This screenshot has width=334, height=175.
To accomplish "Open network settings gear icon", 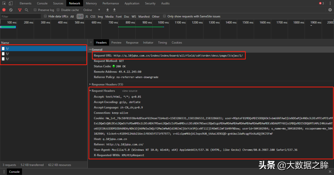I will (330, 10).
